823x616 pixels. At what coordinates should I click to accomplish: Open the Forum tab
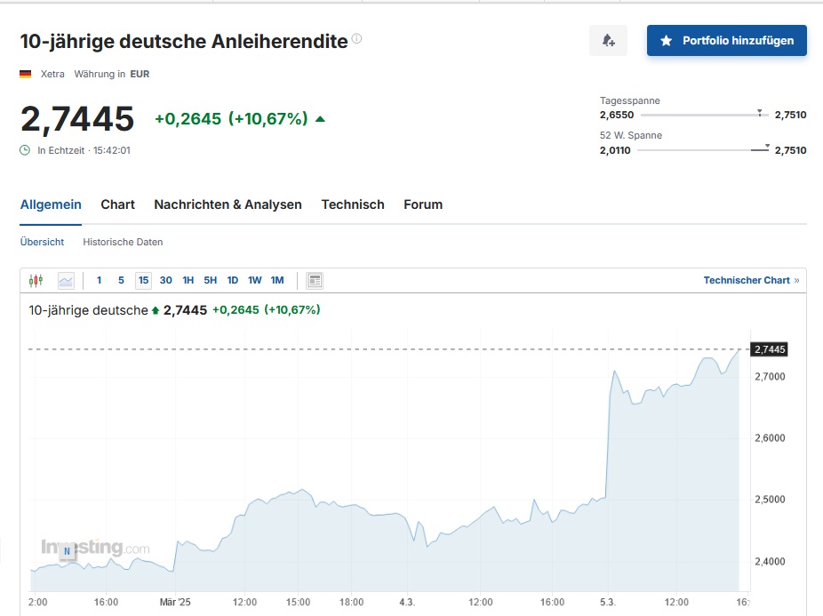coord(423,204)
